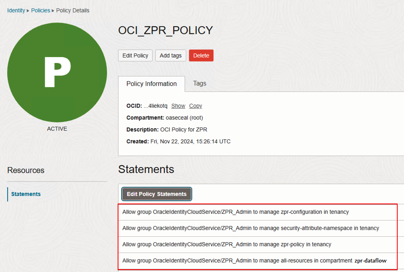Click the OCI_ZPR_POLICY title heading

point(166,30)
